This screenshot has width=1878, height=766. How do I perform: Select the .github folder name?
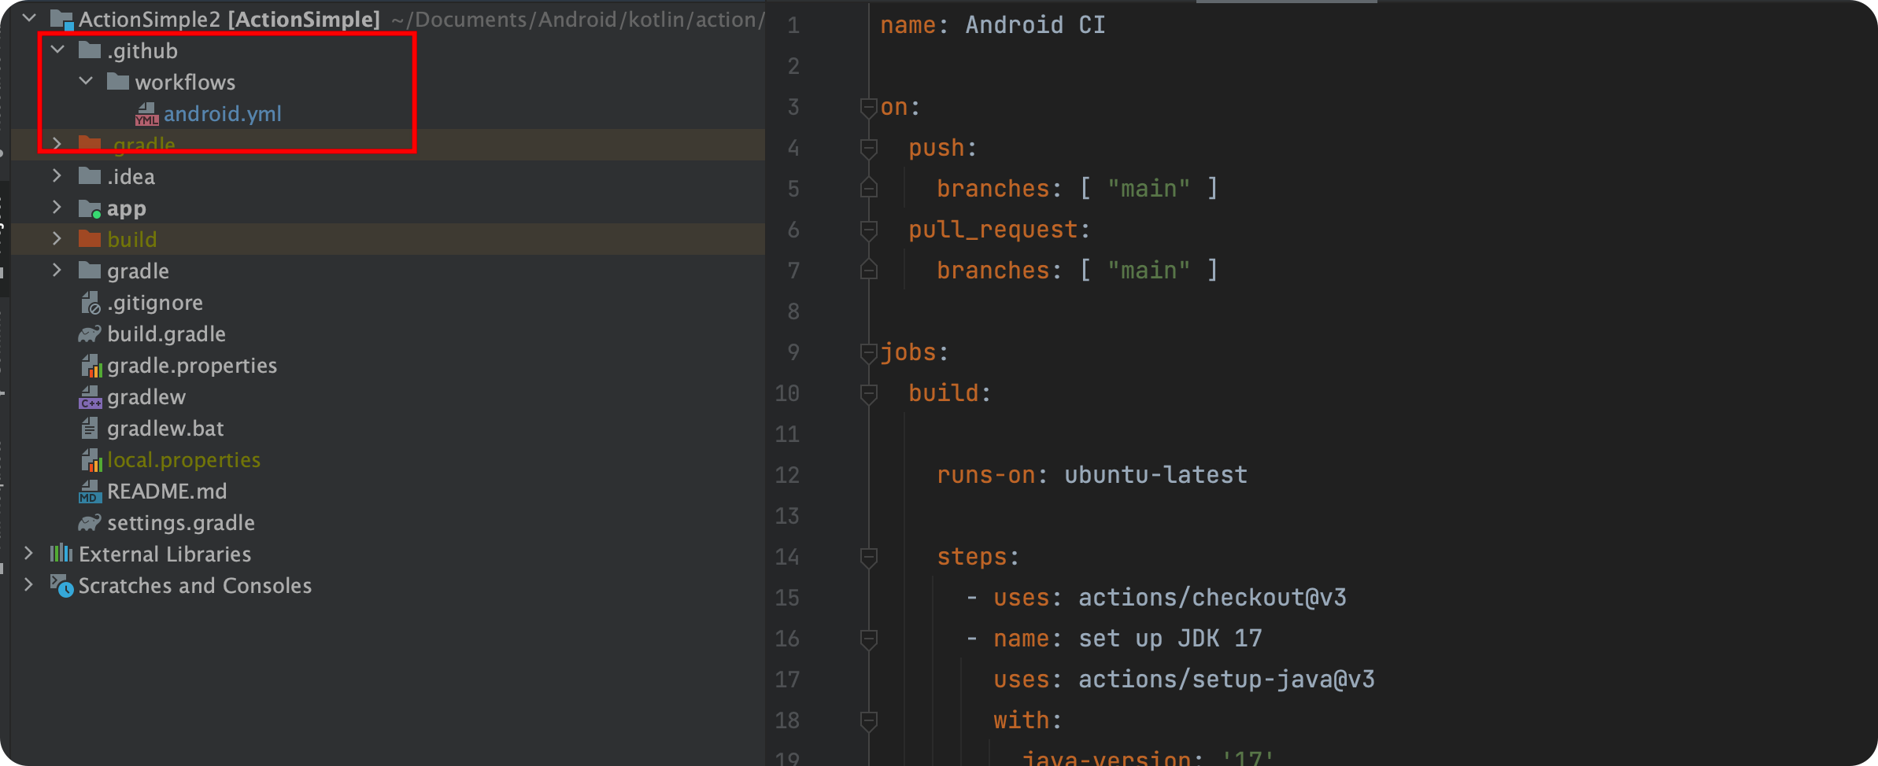click(142, 51)
